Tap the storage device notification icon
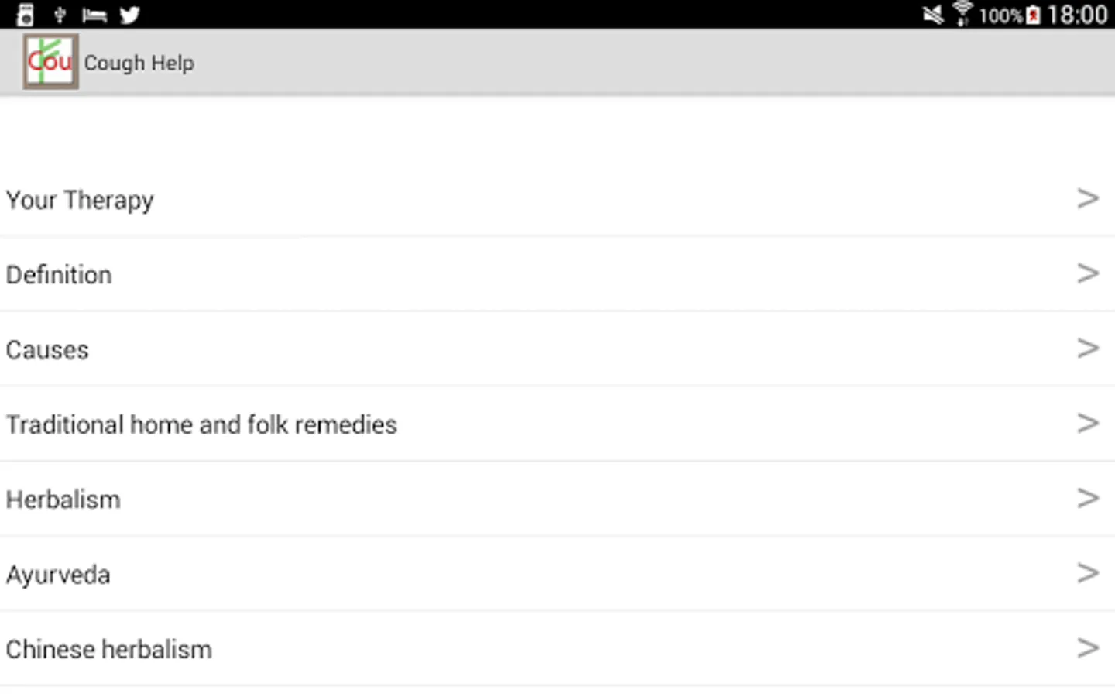1115x697 pixels. (26, 15)
